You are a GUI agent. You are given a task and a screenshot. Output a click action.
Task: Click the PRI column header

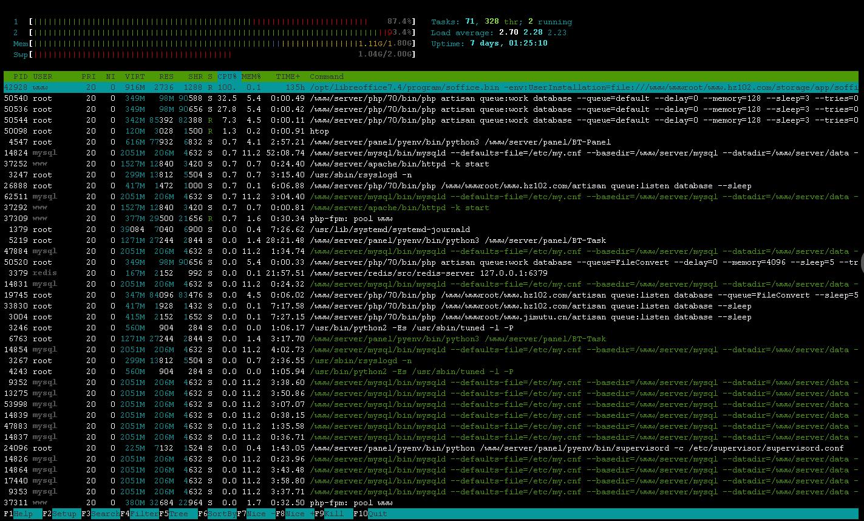[x=89, y=77]
